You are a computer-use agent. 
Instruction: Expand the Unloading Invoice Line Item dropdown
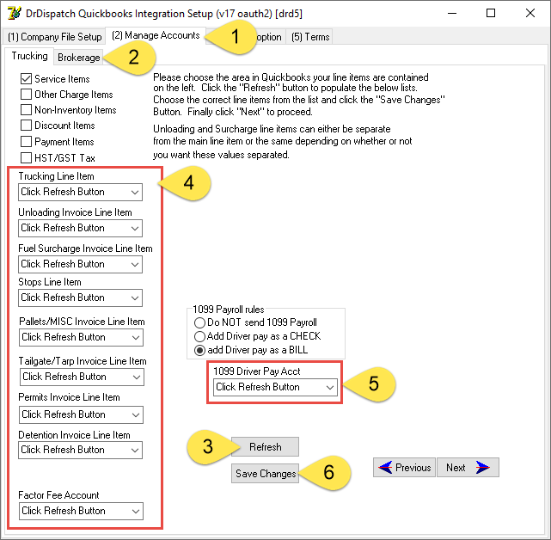tap(80, 228)
